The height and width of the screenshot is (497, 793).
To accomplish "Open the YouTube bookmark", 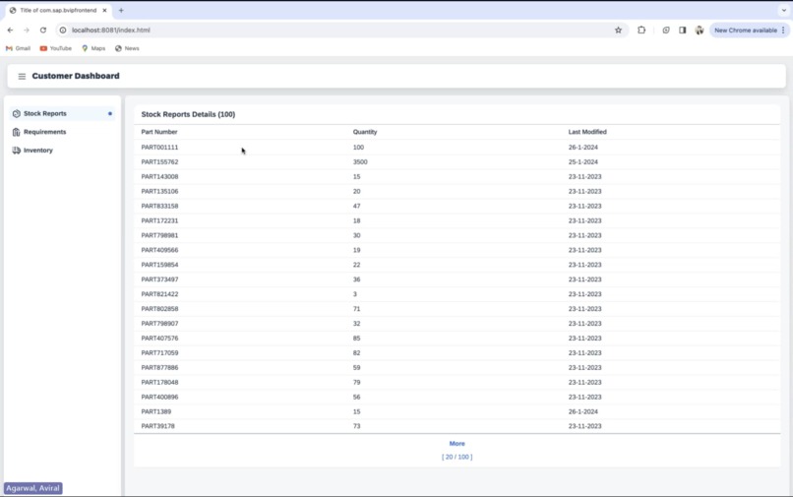I will tap(56, 48).
